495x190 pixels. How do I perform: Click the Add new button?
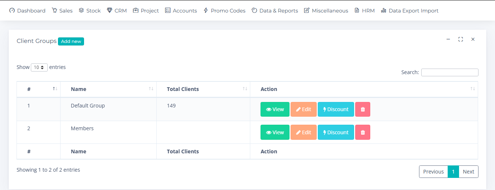pyautogui.click(x=71, y=41)
